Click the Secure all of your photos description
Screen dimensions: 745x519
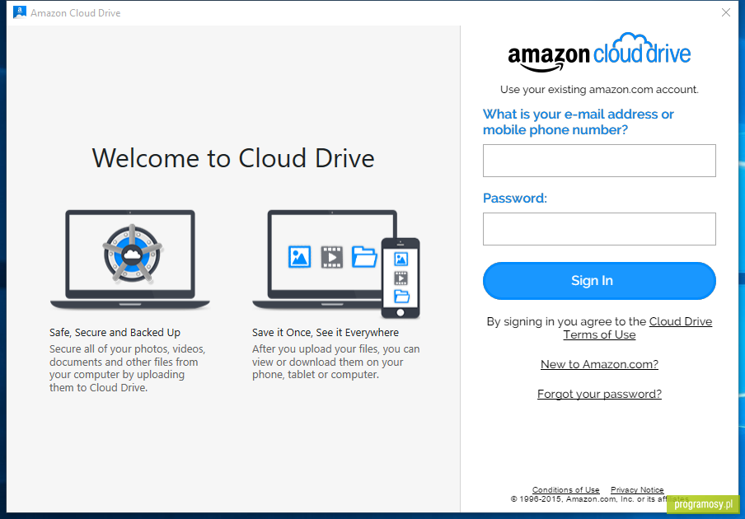(x=128, y=368)
